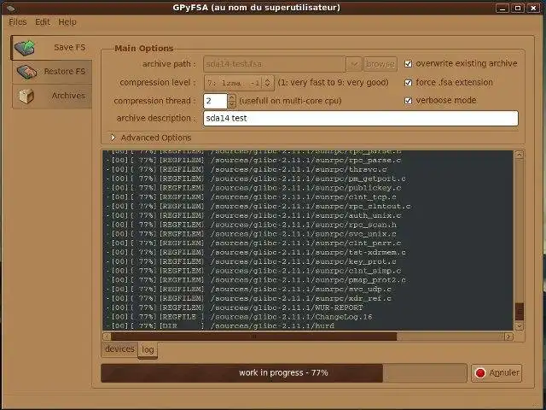Click the log scroll down arrow
This screenshot has width=546, height=410.
(520, 326)
